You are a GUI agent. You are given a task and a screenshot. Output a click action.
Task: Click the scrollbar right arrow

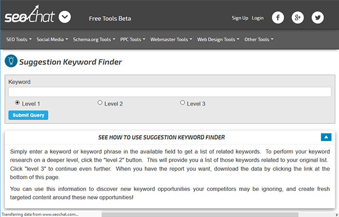point(336,215)
